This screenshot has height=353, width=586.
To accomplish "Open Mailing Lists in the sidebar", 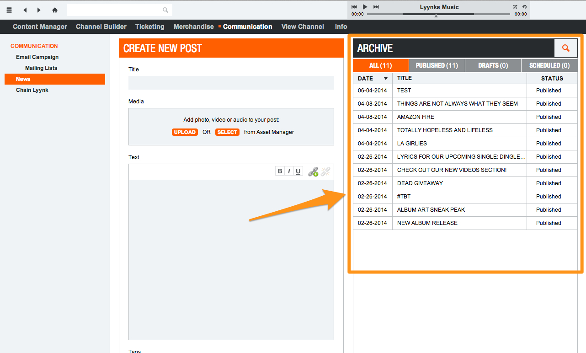I will (x=41, y=68).
